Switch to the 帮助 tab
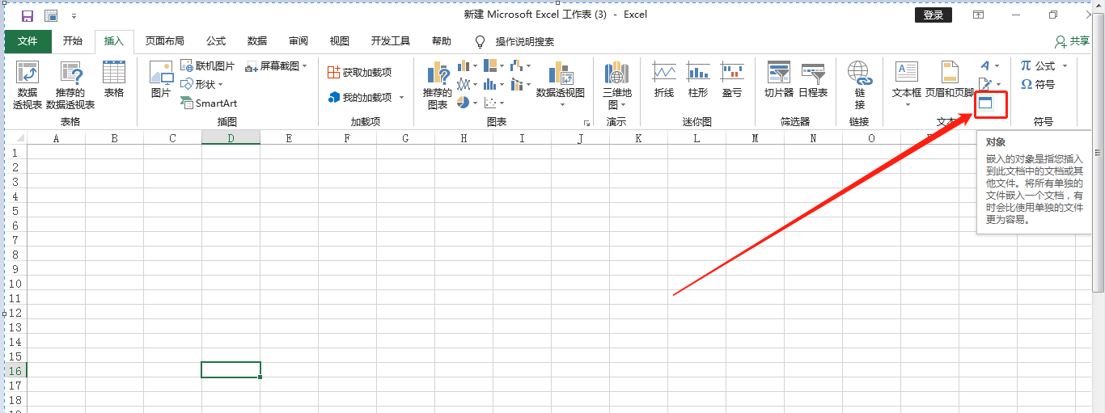Screen dimensions: 1105x413 pyautogui.click(x=442, y=41)
